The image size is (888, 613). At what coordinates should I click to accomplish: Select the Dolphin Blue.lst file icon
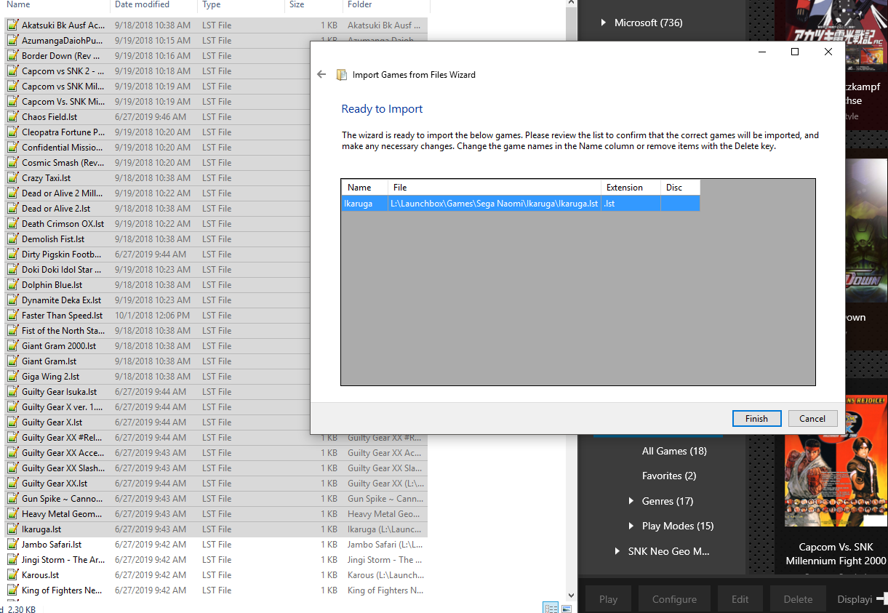click(12, 284)
